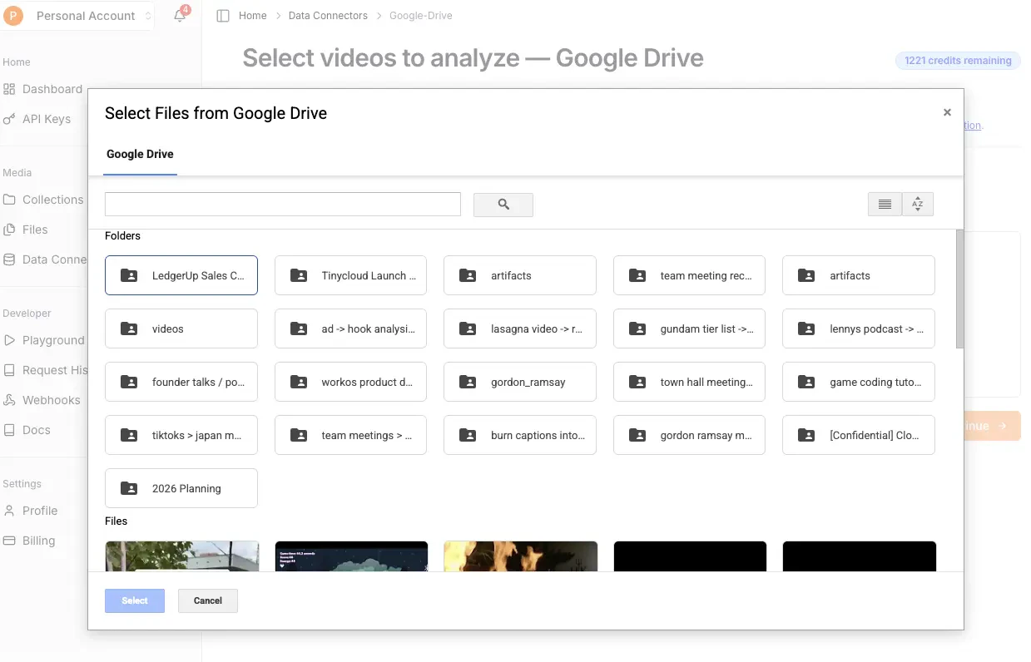1031x662 pixels.
Task: Click the picker vertical scrollbar
Action: pyautogui.click(x=959, y=289)
